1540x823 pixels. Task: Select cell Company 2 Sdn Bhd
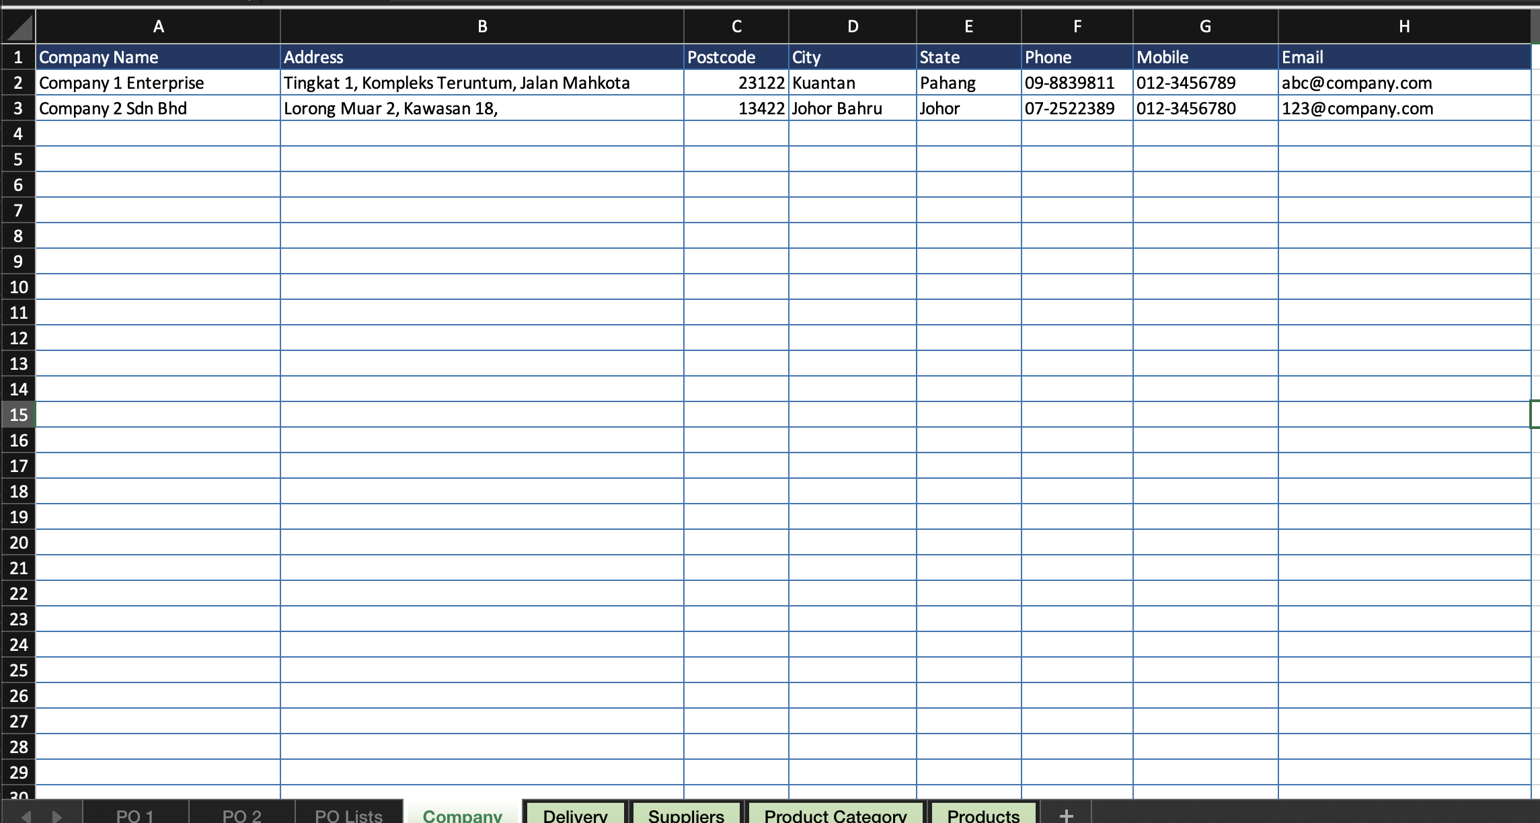pyautogui.click(x=158, y=108)
